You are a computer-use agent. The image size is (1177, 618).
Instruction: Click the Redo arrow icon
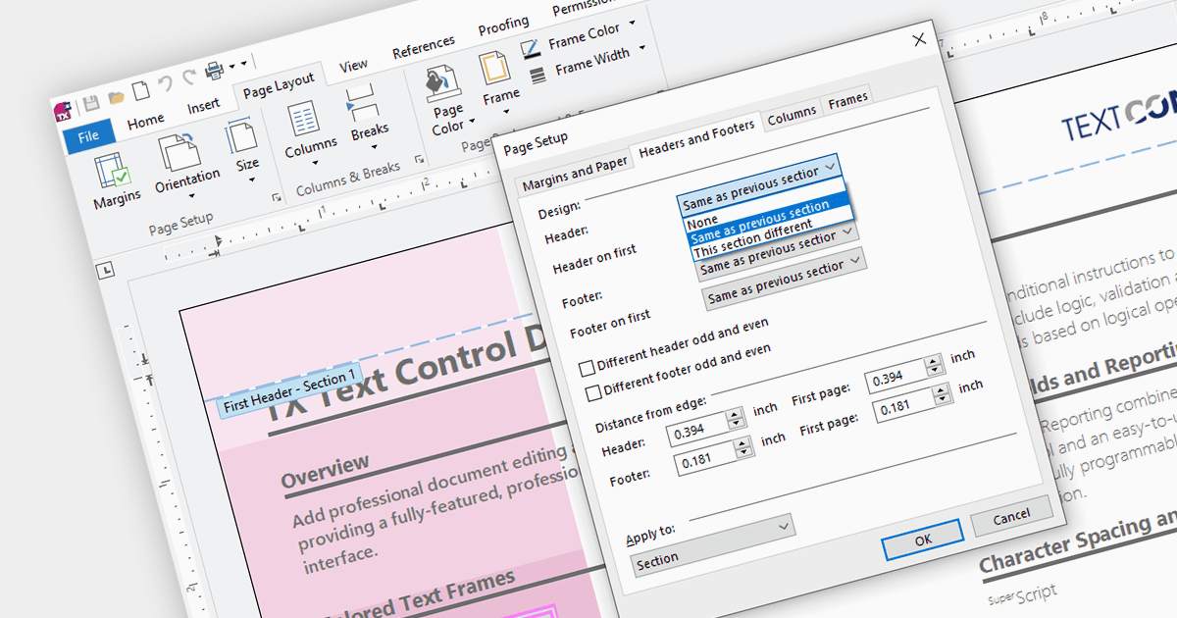click(x=189, y=77)
